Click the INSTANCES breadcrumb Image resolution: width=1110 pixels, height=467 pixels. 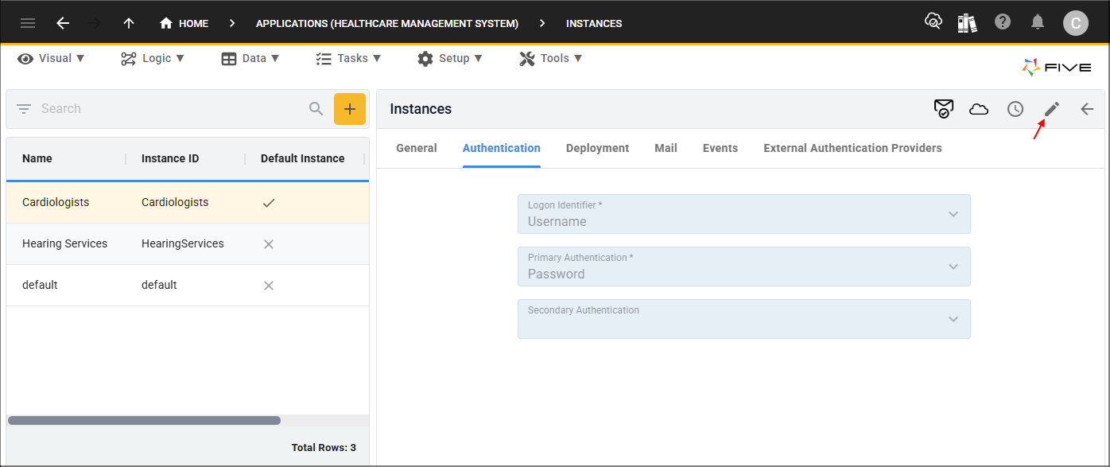[594, 23]
